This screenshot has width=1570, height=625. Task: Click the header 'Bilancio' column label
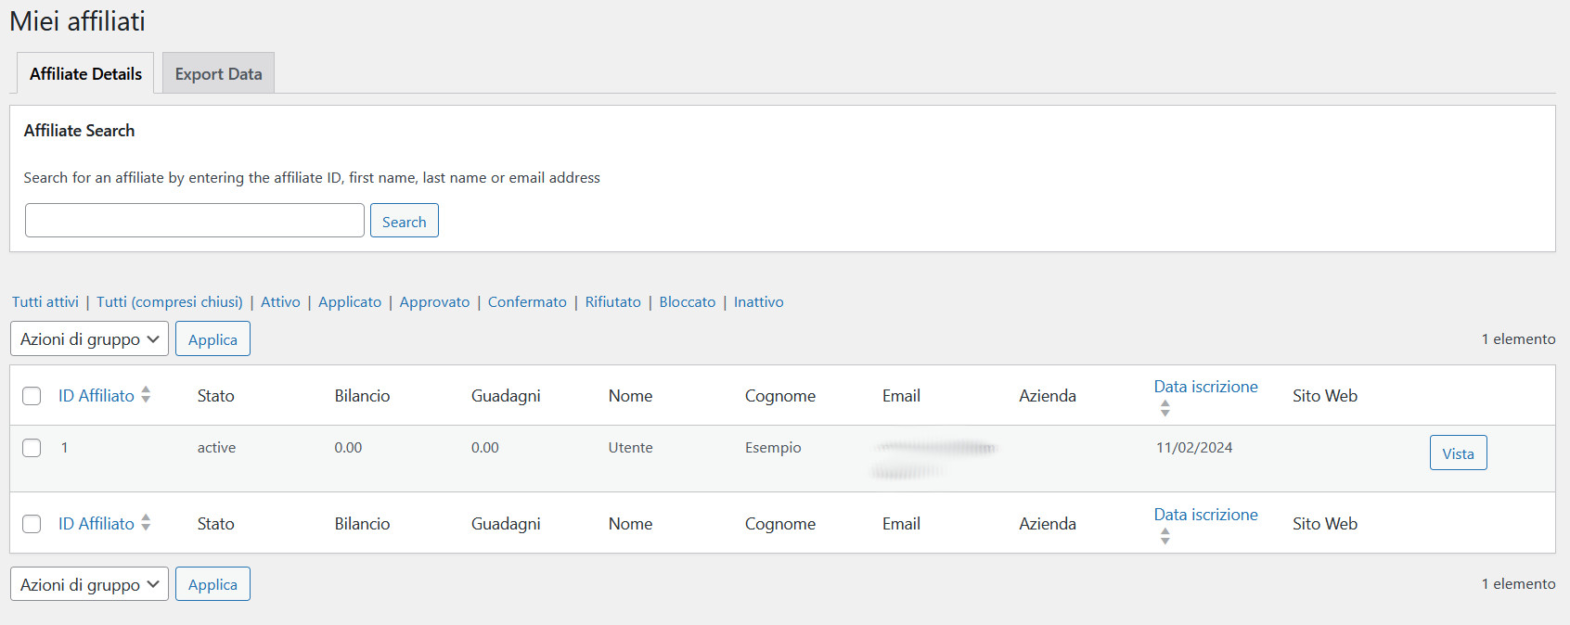click(362, 396)
